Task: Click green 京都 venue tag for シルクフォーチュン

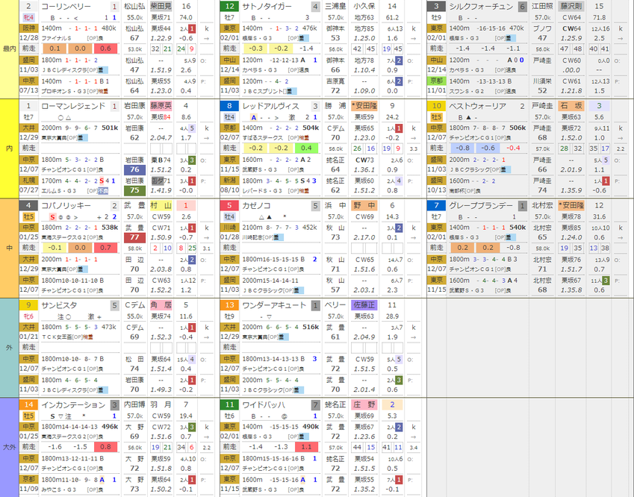Action: tap(436, 81)
